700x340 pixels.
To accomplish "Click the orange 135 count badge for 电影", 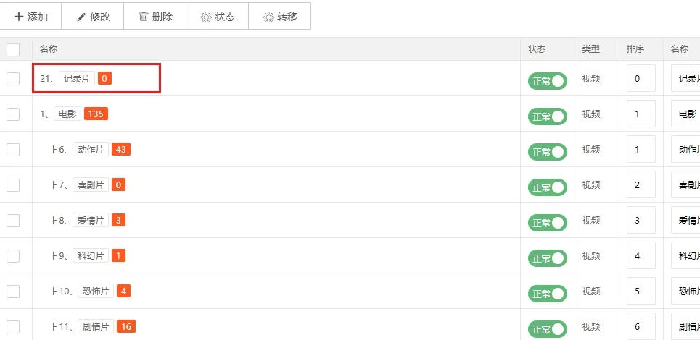I will click(96, 114).
